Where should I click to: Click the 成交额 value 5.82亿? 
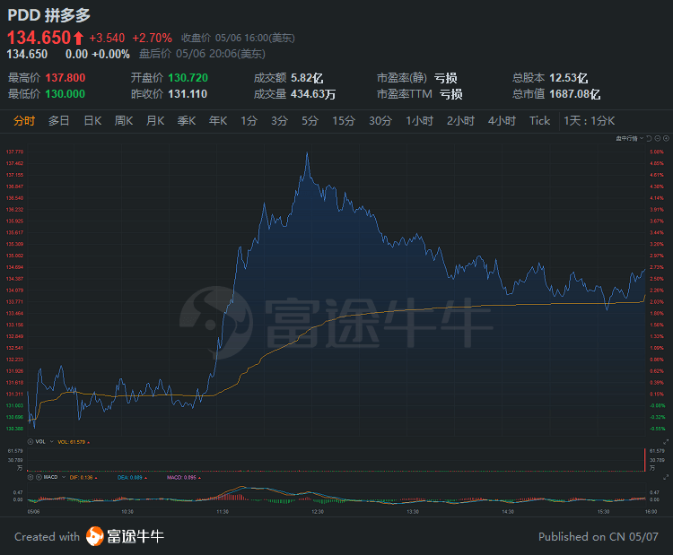[x=307, y=78]
